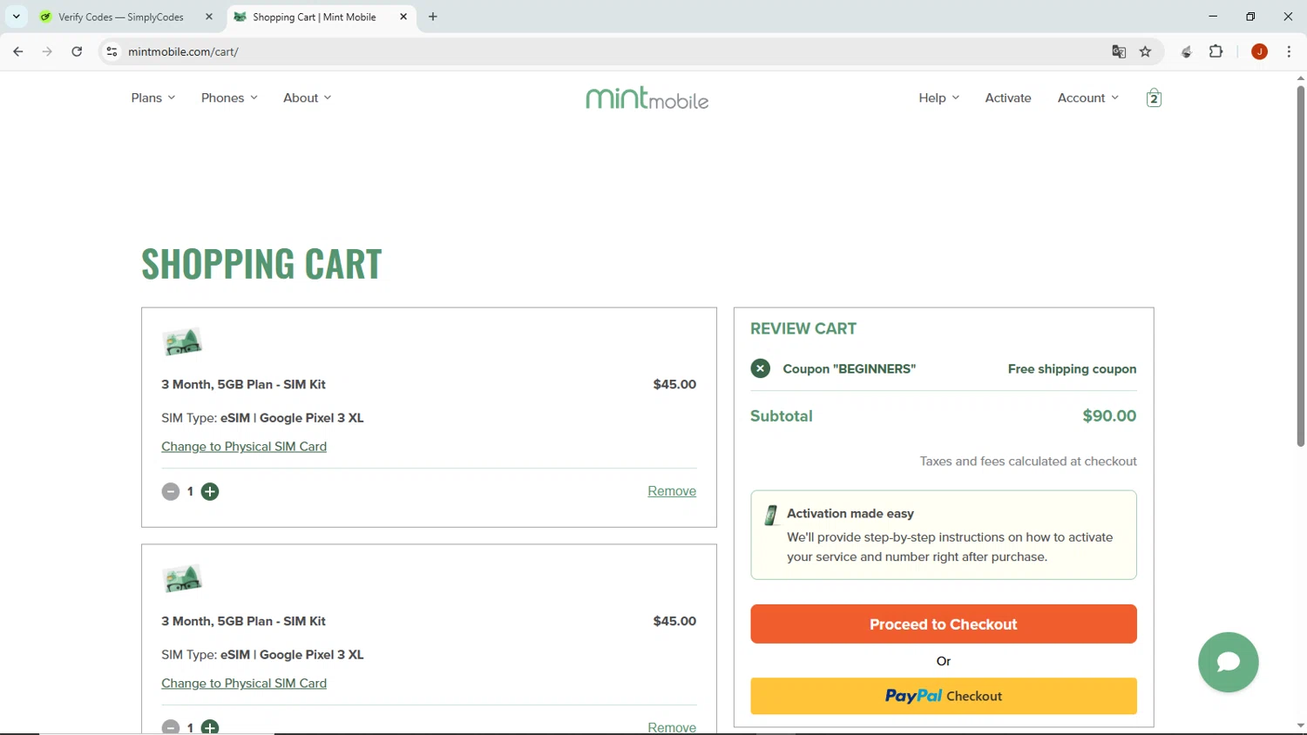Viewport: 1307px width, 735px height.
Task: Remove the second 3 Month 5GB Plan
Action: tap(672, 727)
